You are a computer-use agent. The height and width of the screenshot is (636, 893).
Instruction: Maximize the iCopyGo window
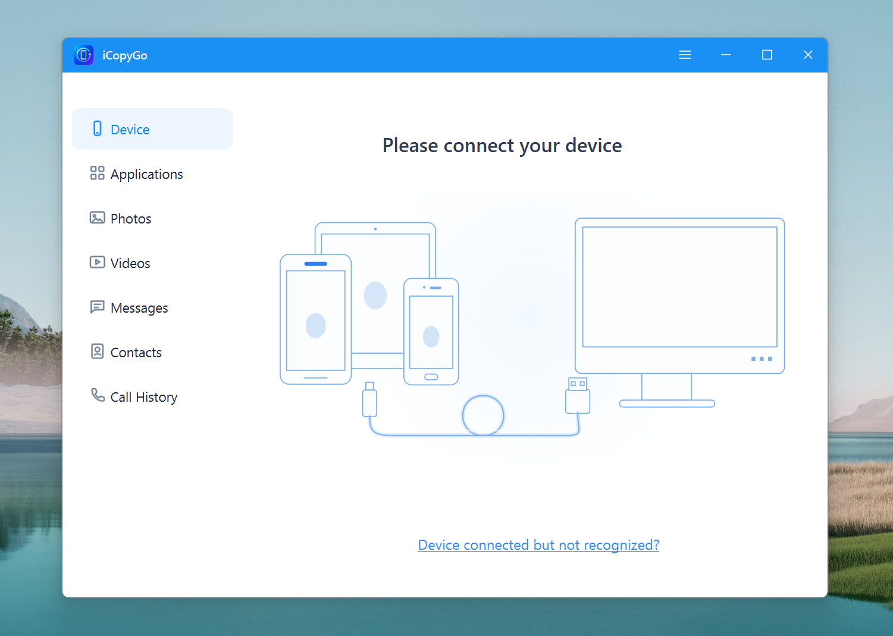767,55
